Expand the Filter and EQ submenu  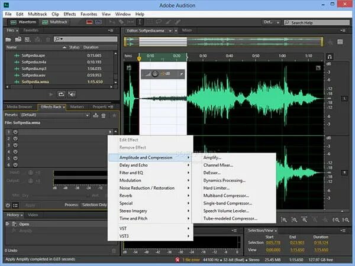150,173
